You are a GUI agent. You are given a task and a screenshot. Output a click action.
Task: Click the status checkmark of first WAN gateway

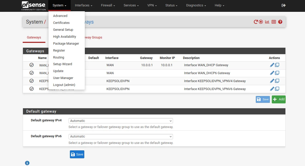point(31,65)
